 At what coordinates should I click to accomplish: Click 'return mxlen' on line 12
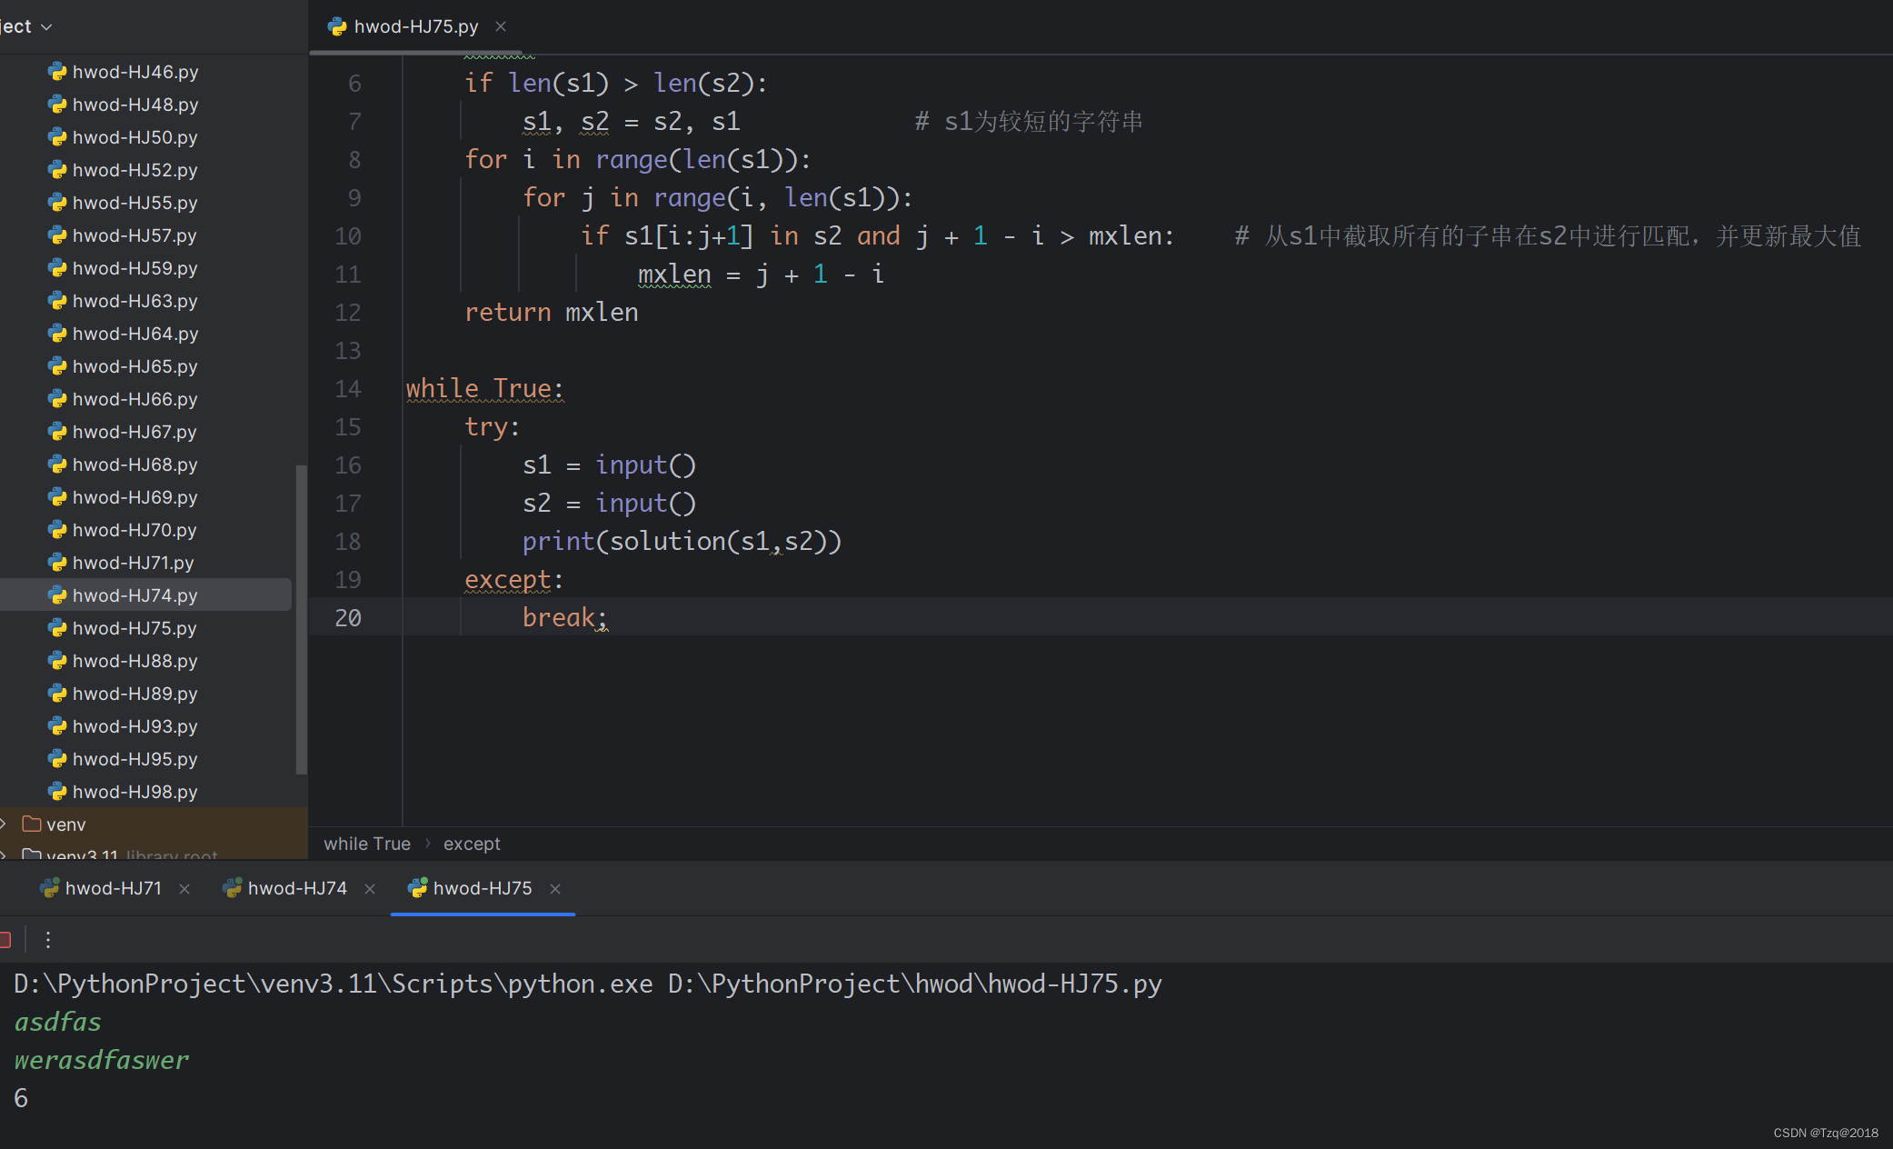pos(552,313)
